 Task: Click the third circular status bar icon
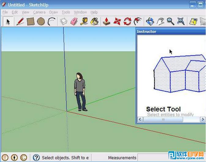(24, 157)
